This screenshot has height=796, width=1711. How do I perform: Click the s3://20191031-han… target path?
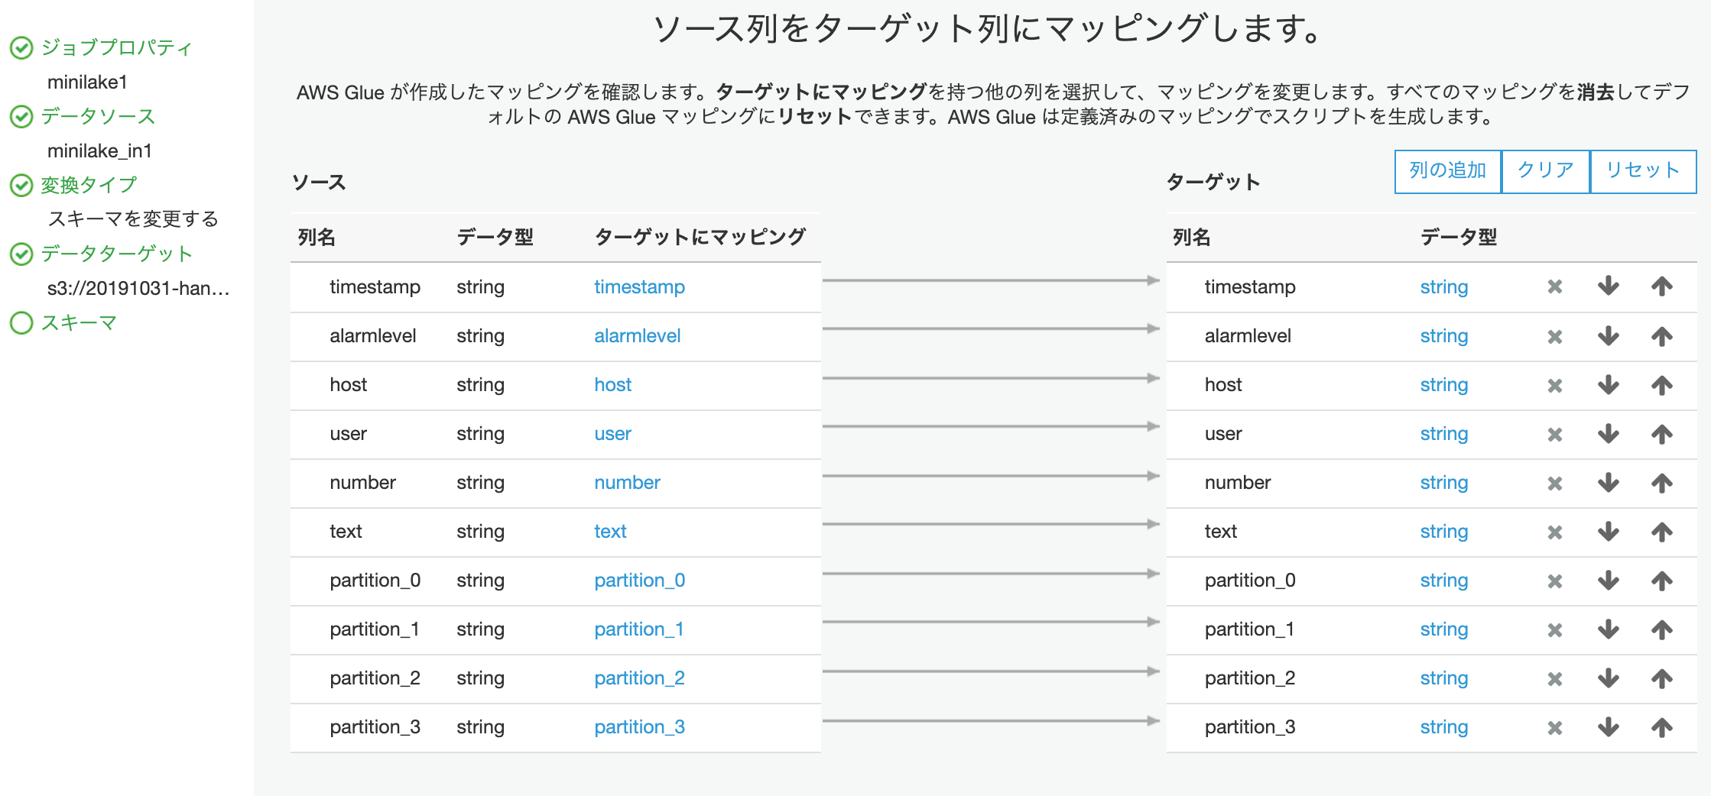click(x=138, y=288)
